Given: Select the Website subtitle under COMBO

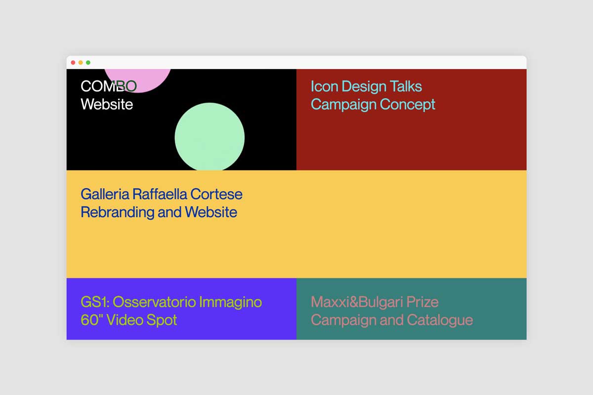Looking at the screenshot, I should tap(107, 105).
